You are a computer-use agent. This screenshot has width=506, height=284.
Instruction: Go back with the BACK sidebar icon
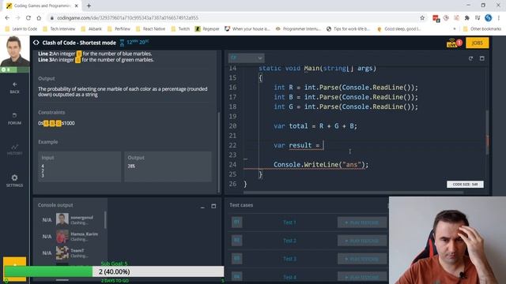14,88
